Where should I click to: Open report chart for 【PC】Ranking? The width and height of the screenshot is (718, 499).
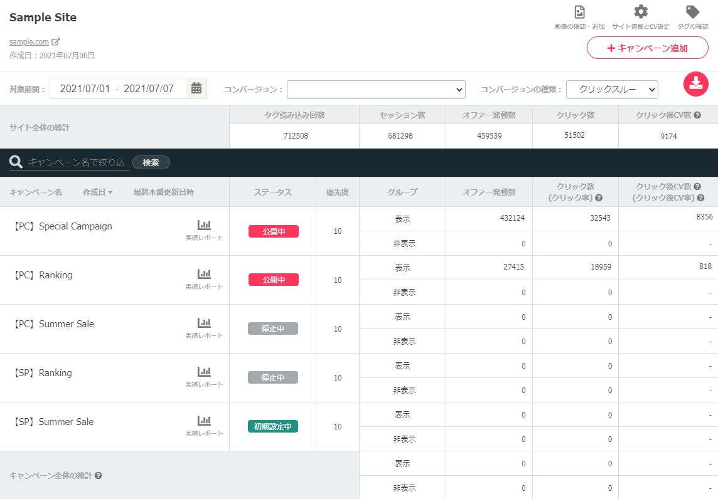pos(204,275)
